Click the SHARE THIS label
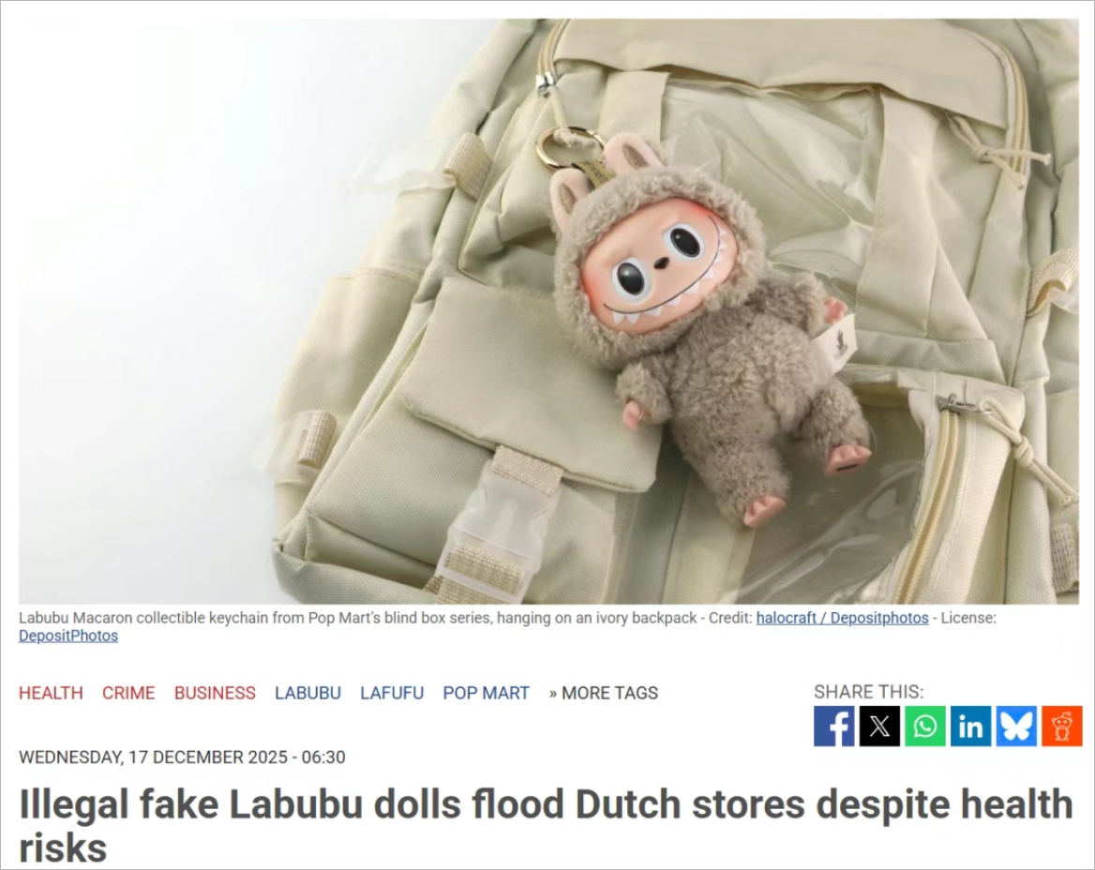 click(868, 691)
